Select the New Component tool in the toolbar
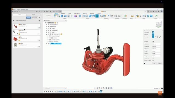The height and width of the screenshot is (98, 175). (55, 16)
